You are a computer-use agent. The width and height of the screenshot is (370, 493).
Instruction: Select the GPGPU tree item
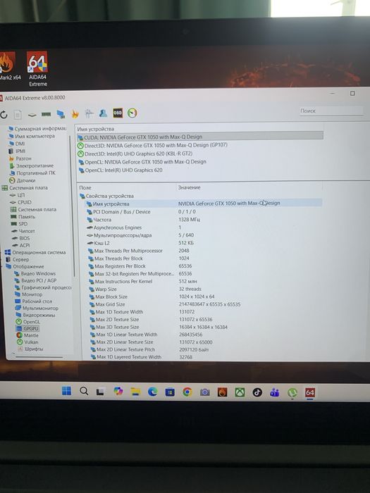tap(27, 329)
